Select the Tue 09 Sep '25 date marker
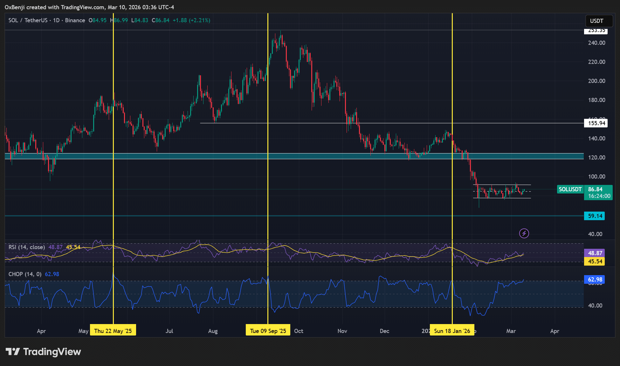 coord(268,330)
